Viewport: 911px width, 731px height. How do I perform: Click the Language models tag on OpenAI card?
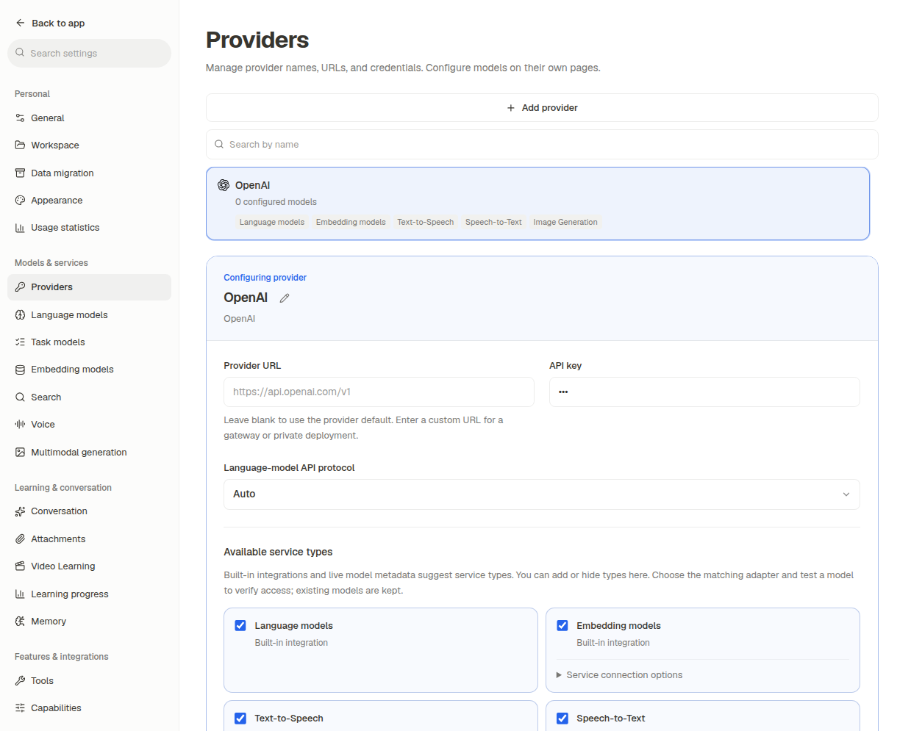(x=272, y=222)
